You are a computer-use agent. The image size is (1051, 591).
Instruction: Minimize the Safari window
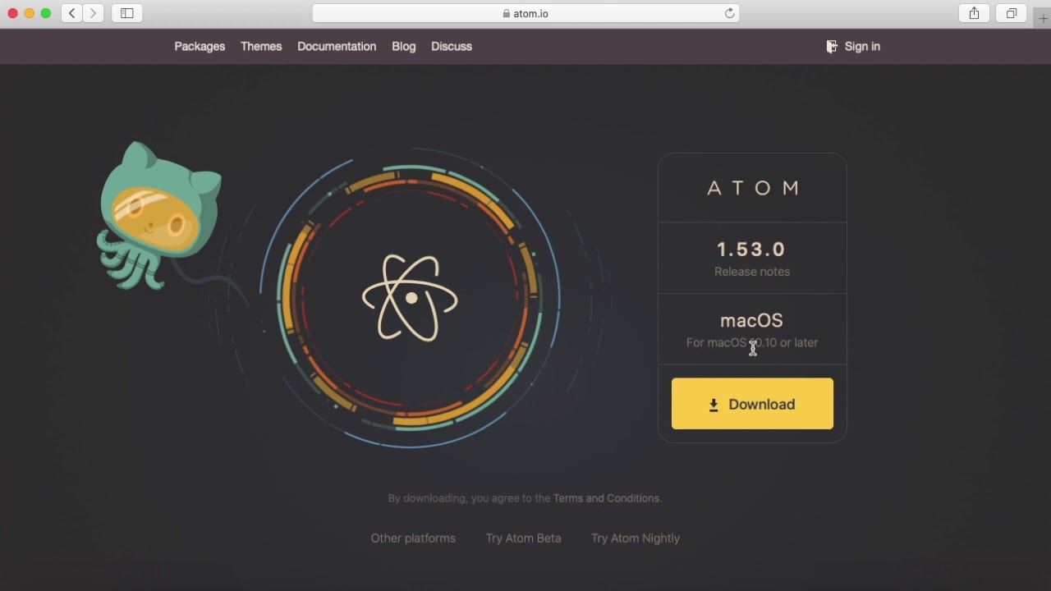coord(29,13)
